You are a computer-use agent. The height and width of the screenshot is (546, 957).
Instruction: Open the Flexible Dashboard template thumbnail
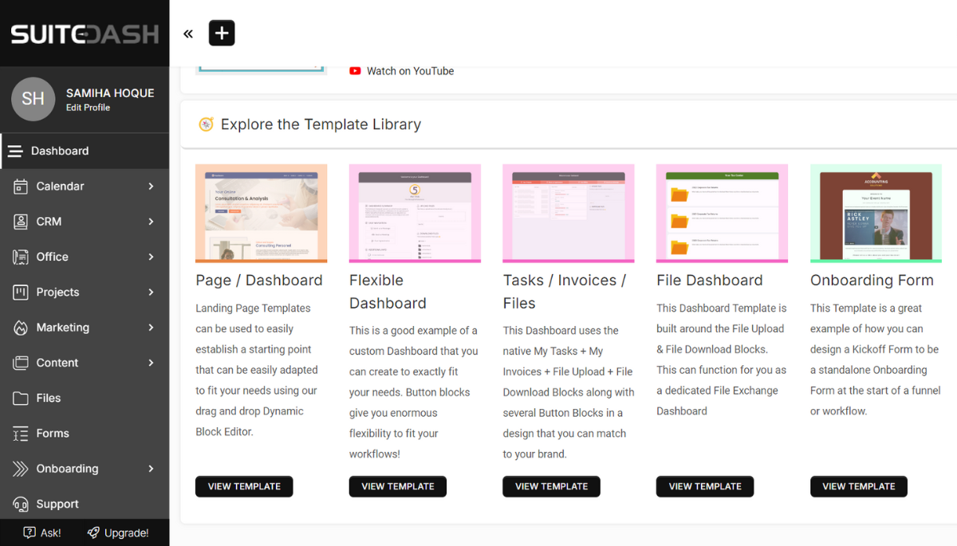[x=415, y=213]
